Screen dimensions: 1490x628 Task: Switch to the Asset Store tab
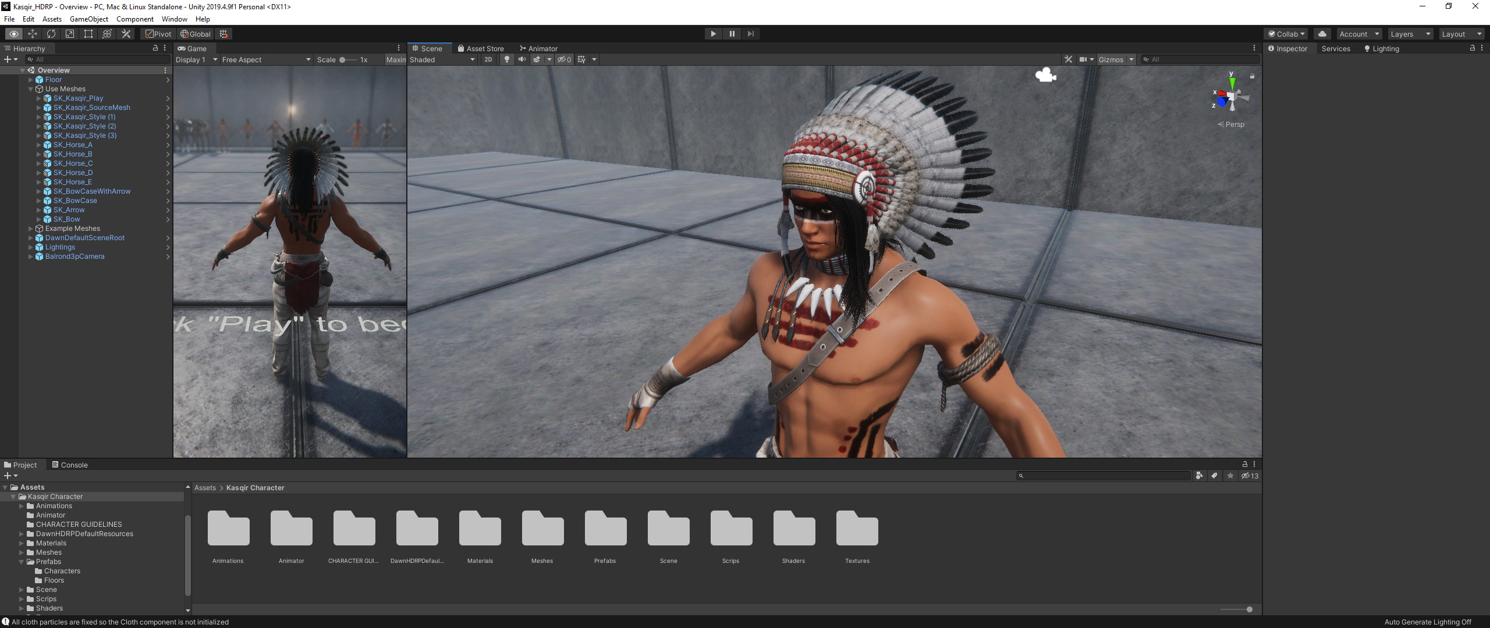(481, 48)
